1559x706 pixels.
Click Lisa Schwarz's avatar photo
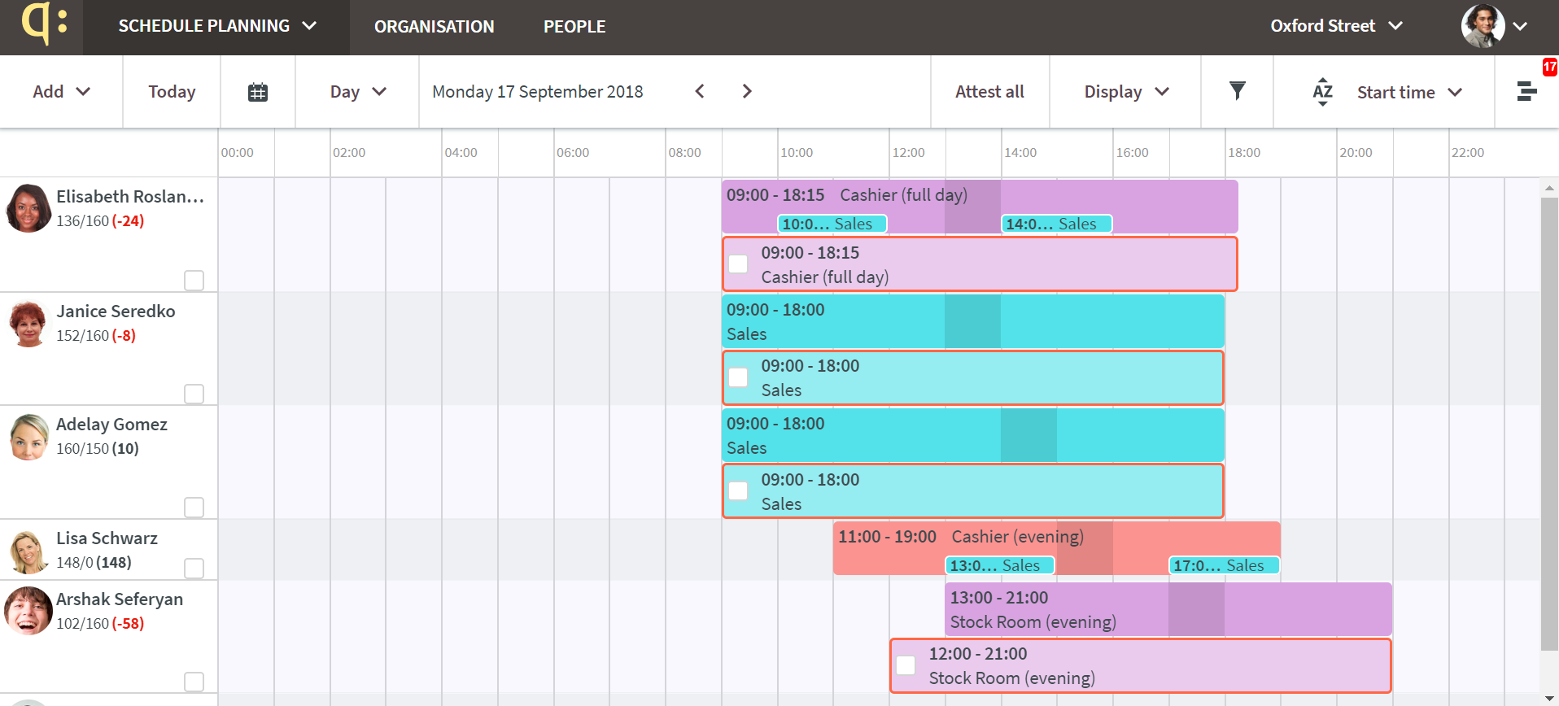[28, 551]
